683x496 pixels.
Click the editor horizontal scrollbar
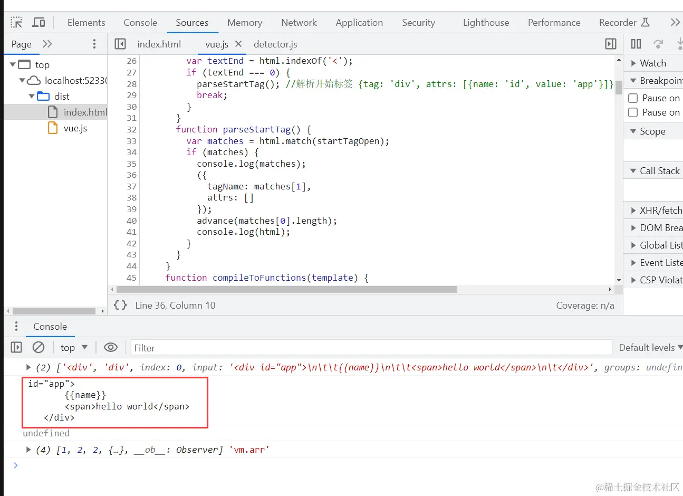coord(287,289)
